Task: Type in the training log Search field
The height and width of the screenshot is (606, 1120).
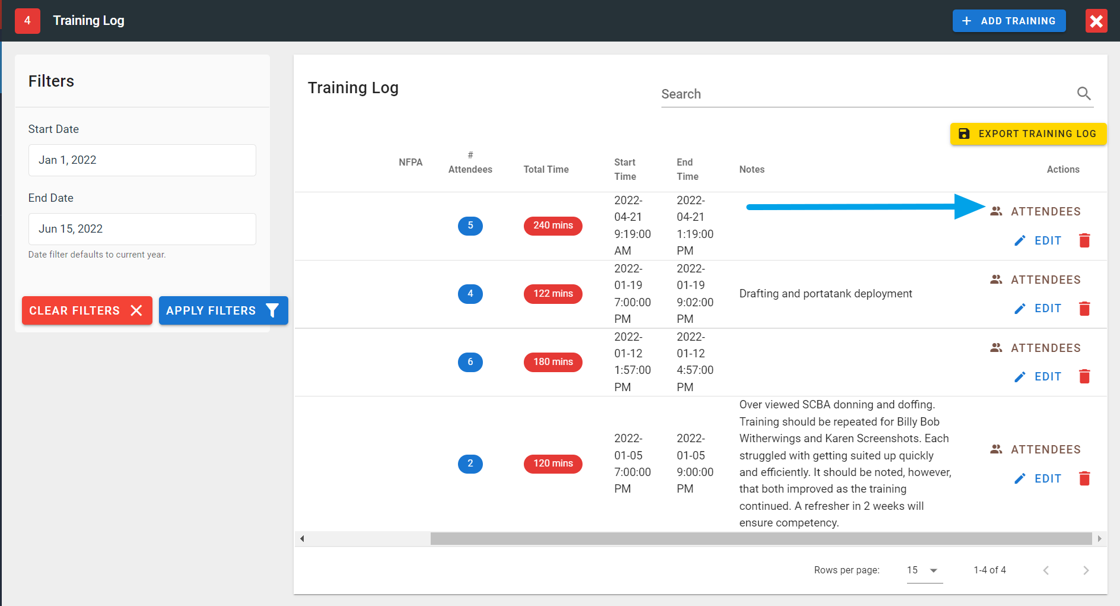Action: 866,94
